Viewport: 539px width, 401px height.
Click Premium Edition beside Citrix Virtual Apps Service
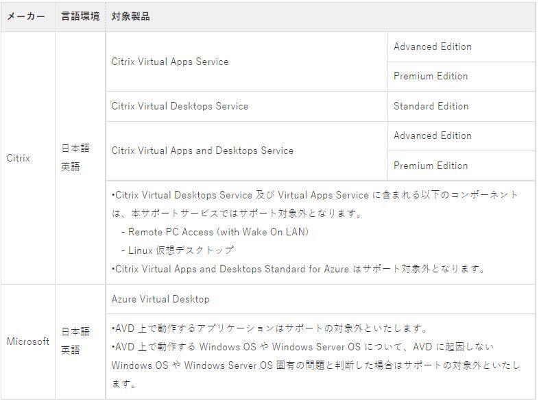click(x=431, y=76)
